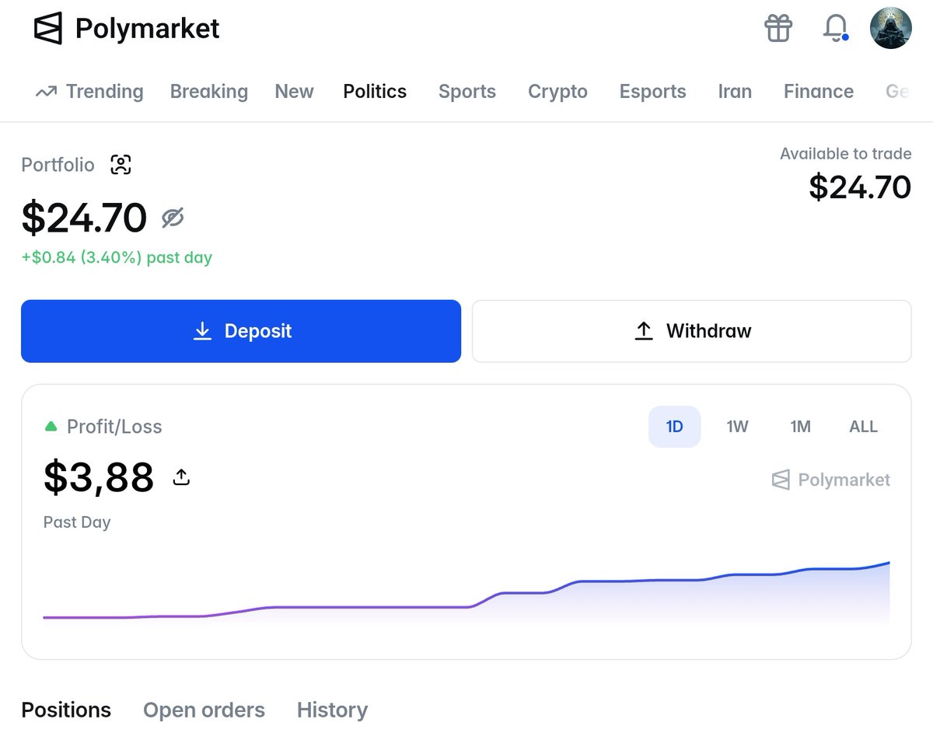The image size is (933, 740).
Task: Share profit/loss via the upload icon
Action: pyautogui.click(x=181, y=477)
